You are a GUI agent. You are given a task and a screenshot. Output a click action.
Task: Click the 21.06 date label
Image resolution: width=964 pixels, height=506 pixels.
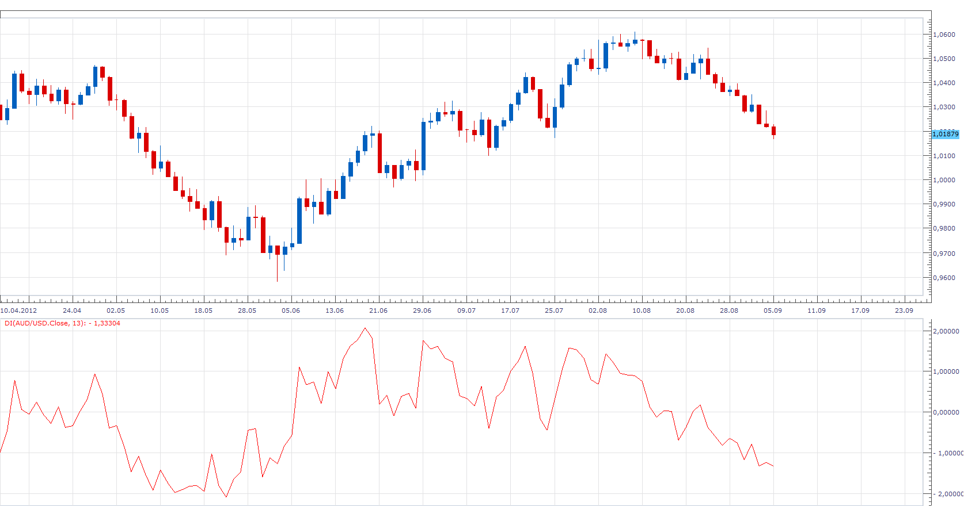(x=378, y=310)
